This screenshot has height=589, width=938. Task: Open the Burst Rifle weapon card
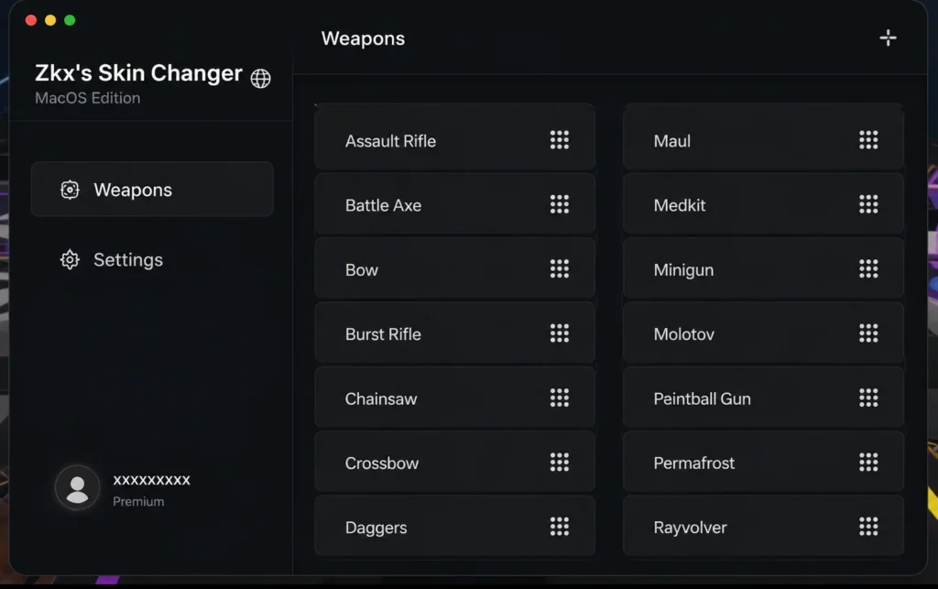click(454, 333)
